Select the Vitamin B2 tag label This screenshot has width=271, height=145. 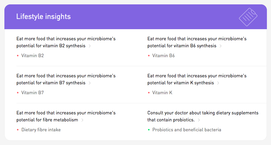click(32, 55)
